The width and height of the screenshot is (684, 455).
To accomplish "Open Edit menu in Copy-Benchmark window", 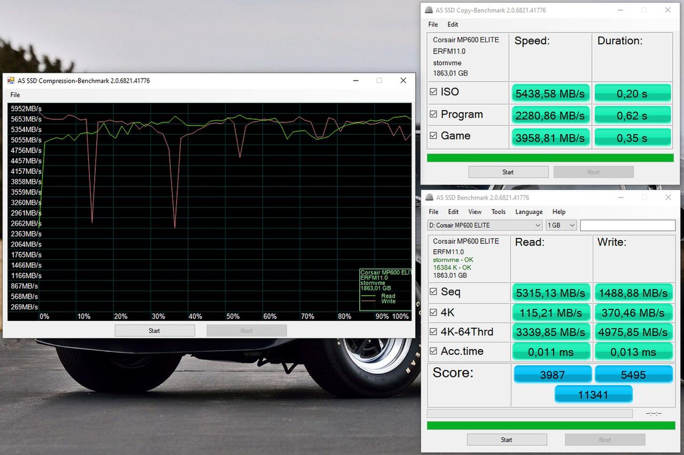I will tap(453, 25).
